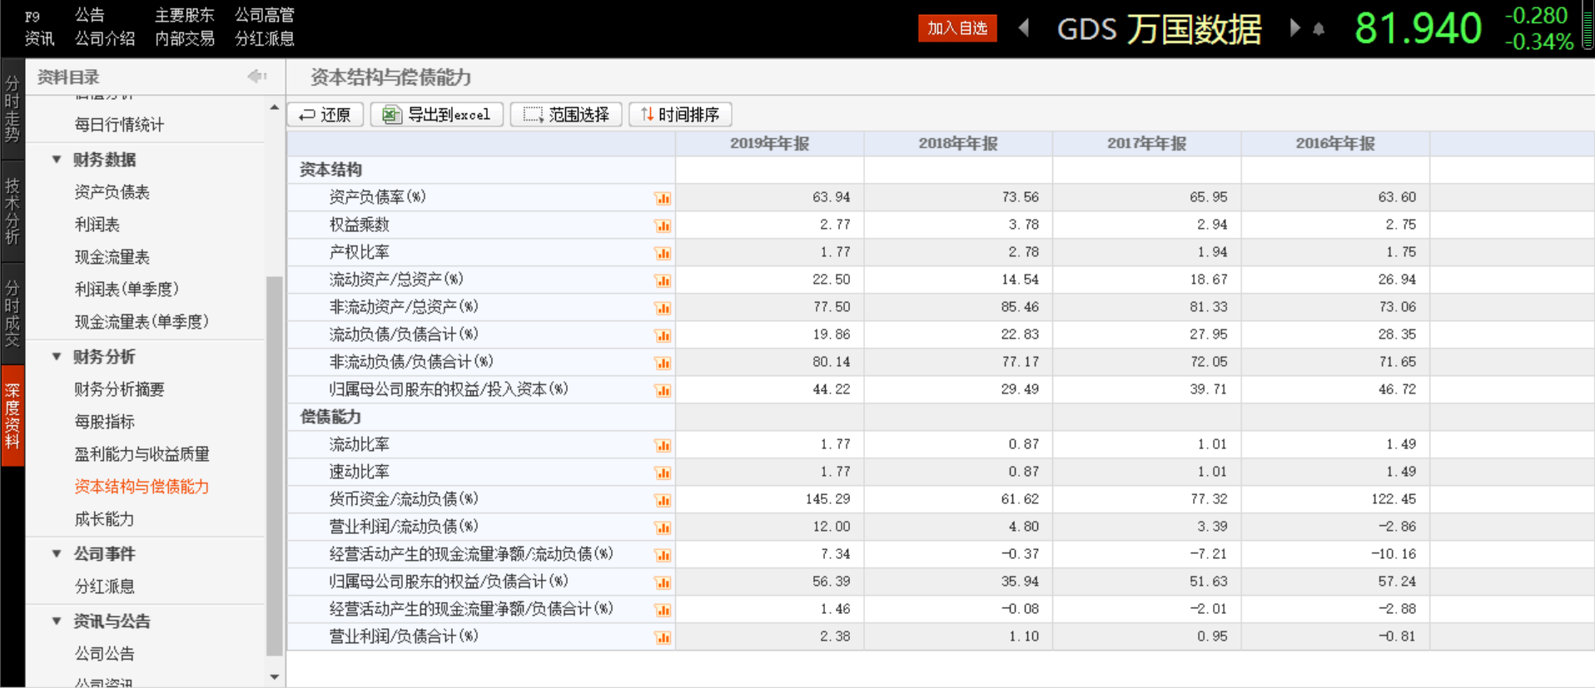The width and height of the screenshot is (1595, 688).
Task: Switch to 技术分析 vertical tab
Action: [12, 211]
